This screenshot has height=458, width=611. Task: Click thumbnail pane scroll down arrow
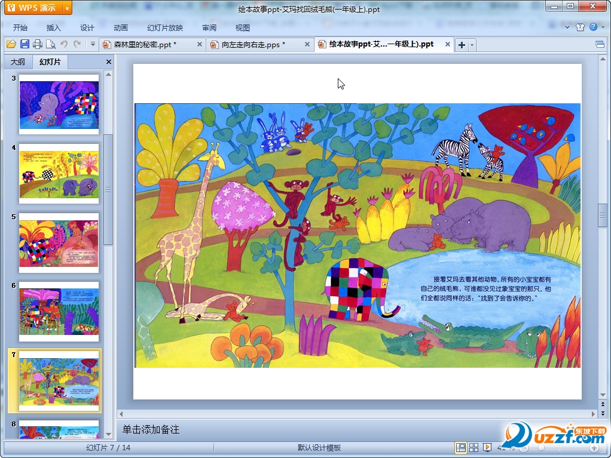[x=109, y=434]
